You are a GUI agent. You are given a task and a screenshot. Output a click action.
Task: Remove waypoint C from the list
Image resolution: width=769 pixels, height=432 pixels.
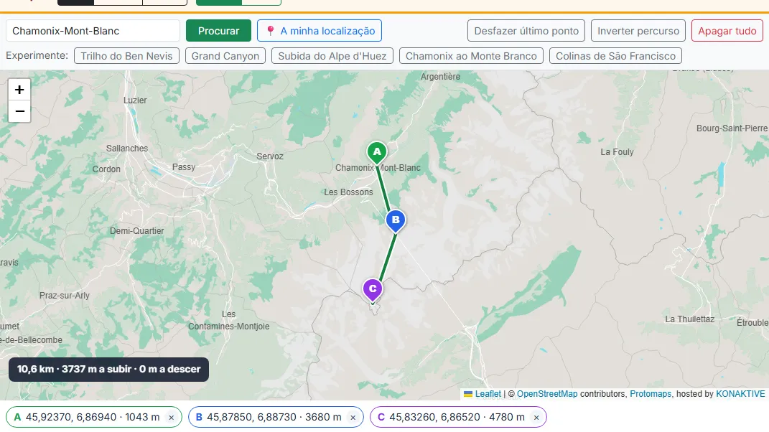tap(536, 418)
